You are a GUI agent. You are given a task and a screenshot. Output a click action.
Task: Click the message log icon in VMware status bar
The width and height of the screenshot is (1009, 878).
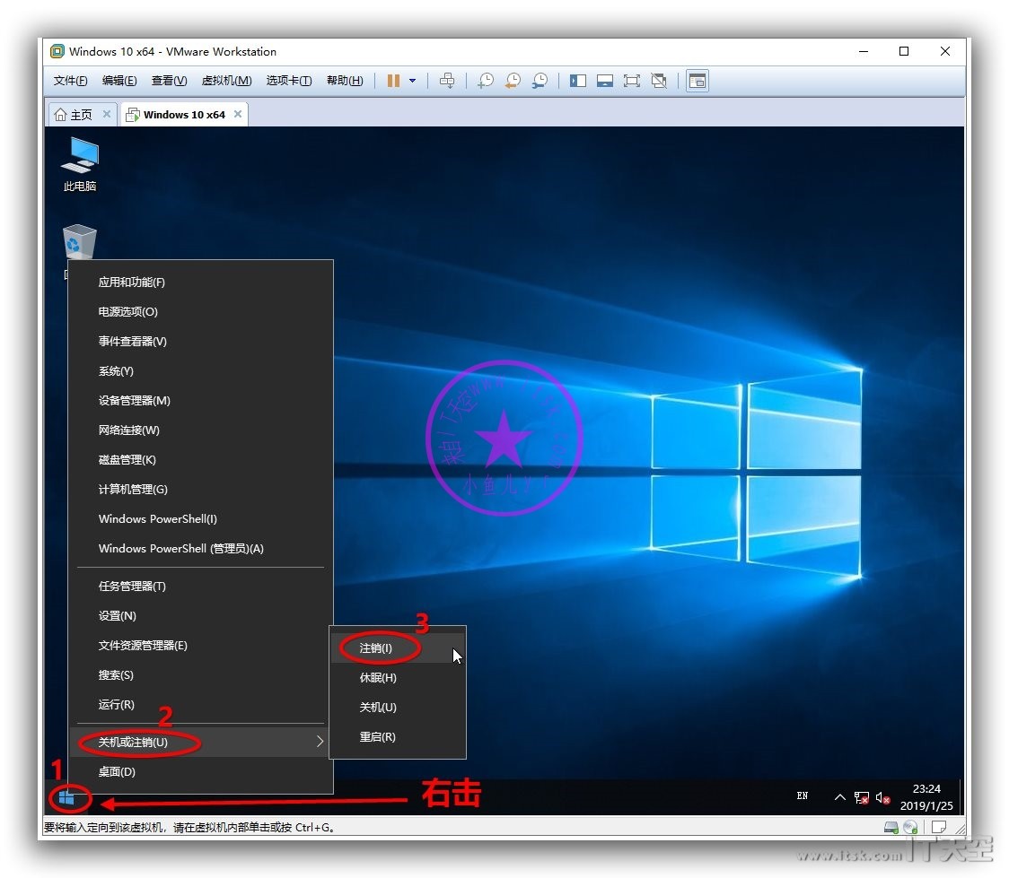click(939, 827)
